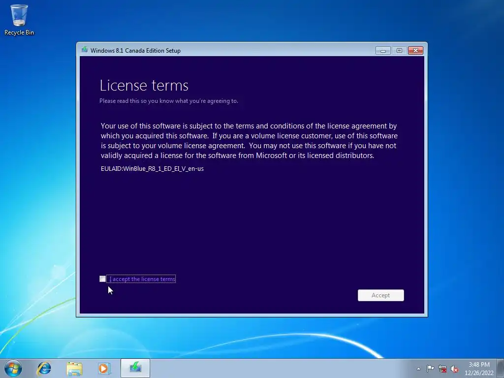504x378 pixels.
Task: Click the setup window title bar icon
Action: [85, 50]
